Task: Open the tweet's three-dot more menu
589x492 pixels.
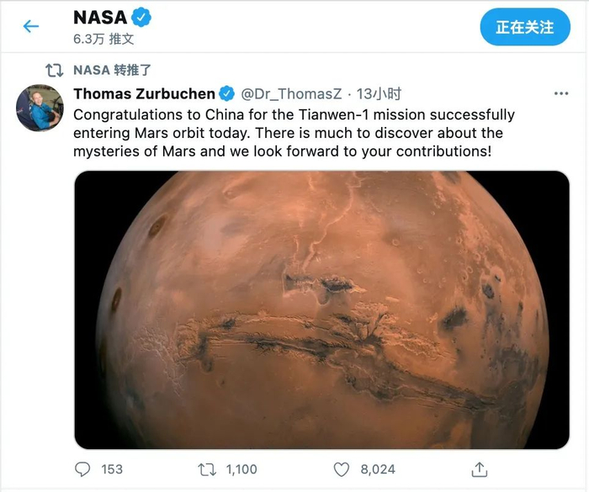Action: 561,93
